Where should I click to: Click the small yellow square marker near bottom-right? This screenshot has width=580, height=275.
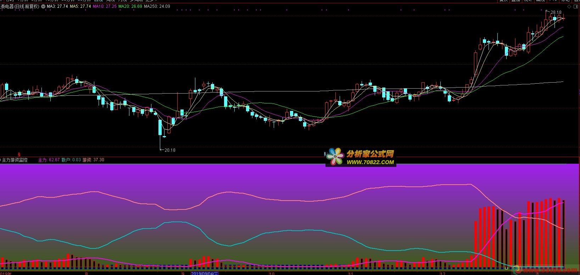pos(506,268)
